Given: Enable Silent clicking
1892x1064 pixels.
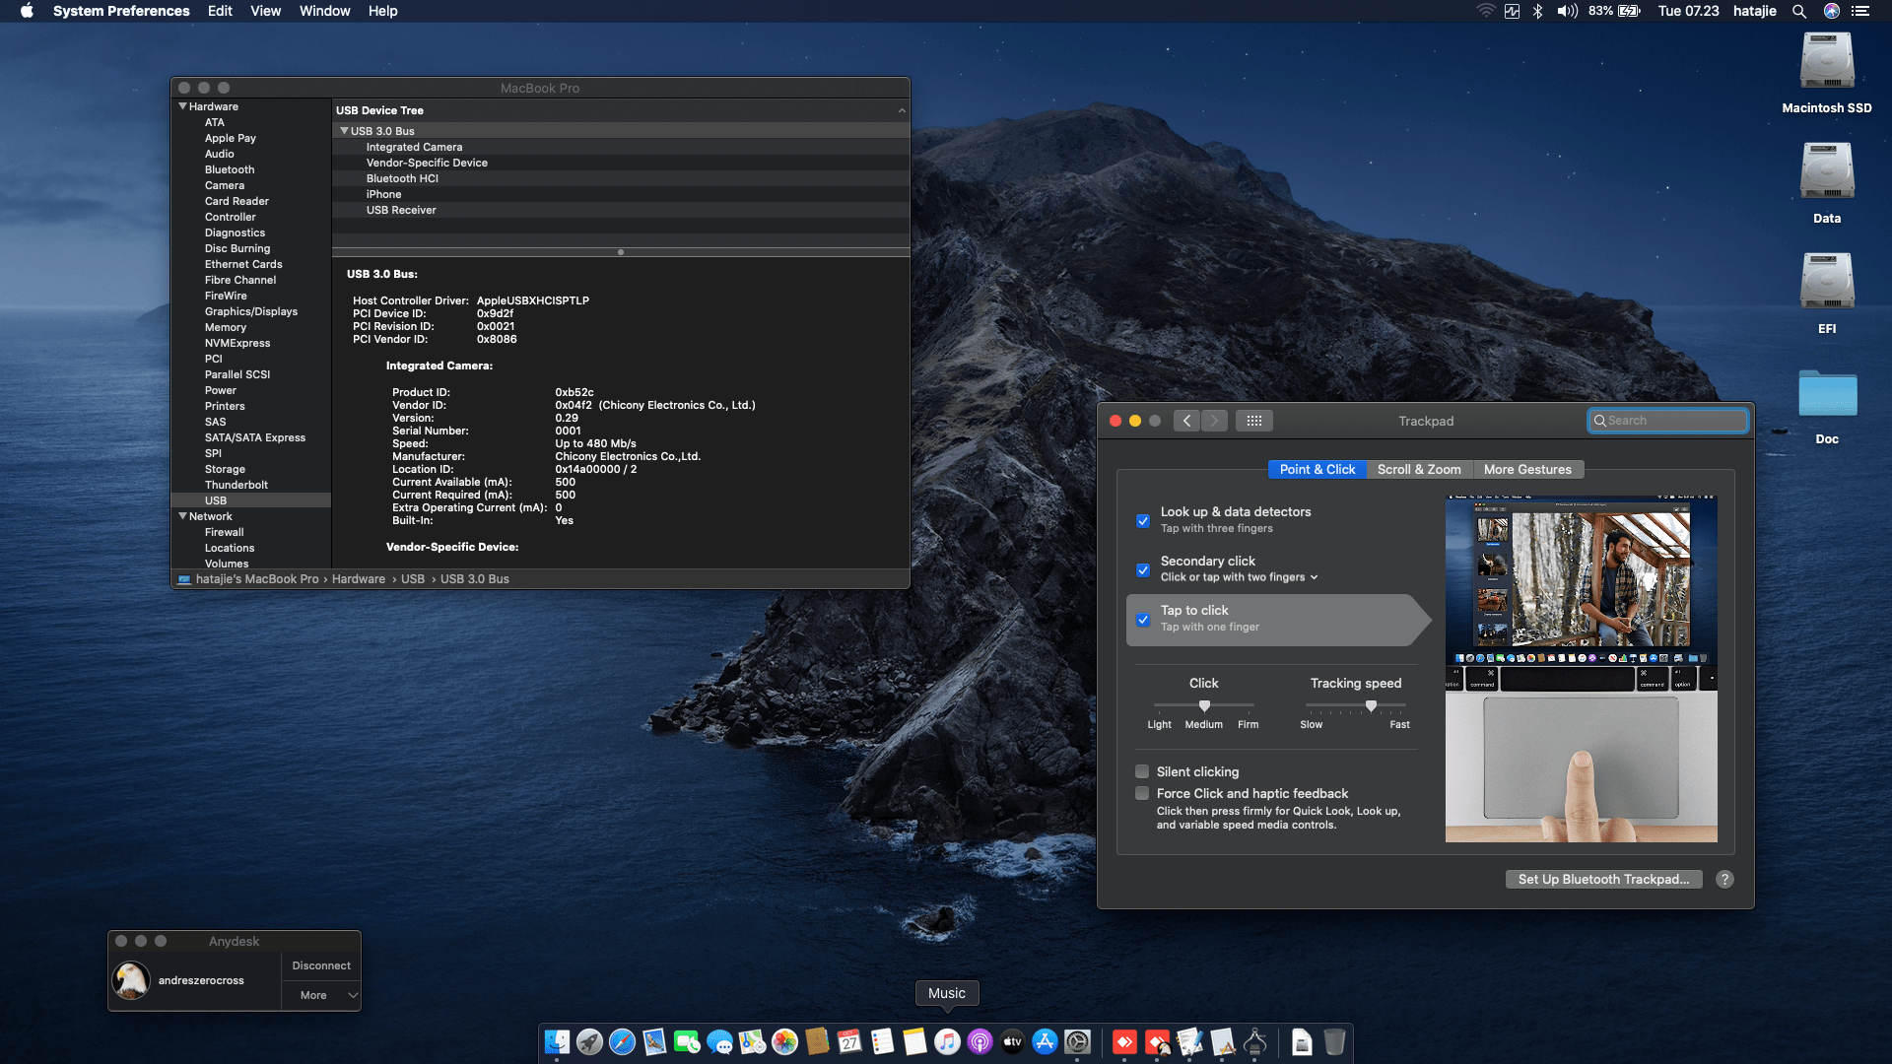Looking at the screenshot, I should coord(1143,771).
